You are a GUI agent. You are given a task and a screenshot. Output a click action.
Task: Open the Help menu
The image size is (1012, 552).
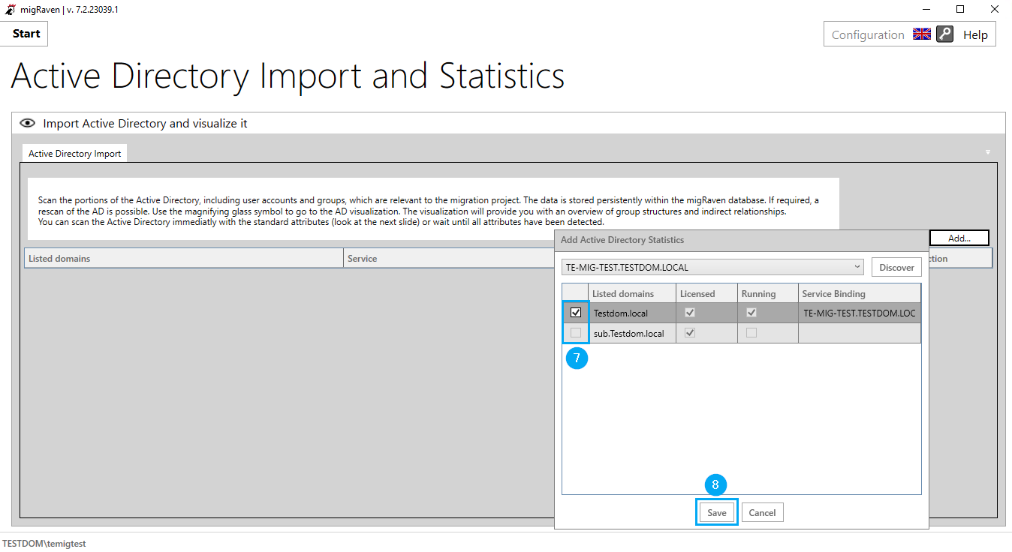click(975, 35)
